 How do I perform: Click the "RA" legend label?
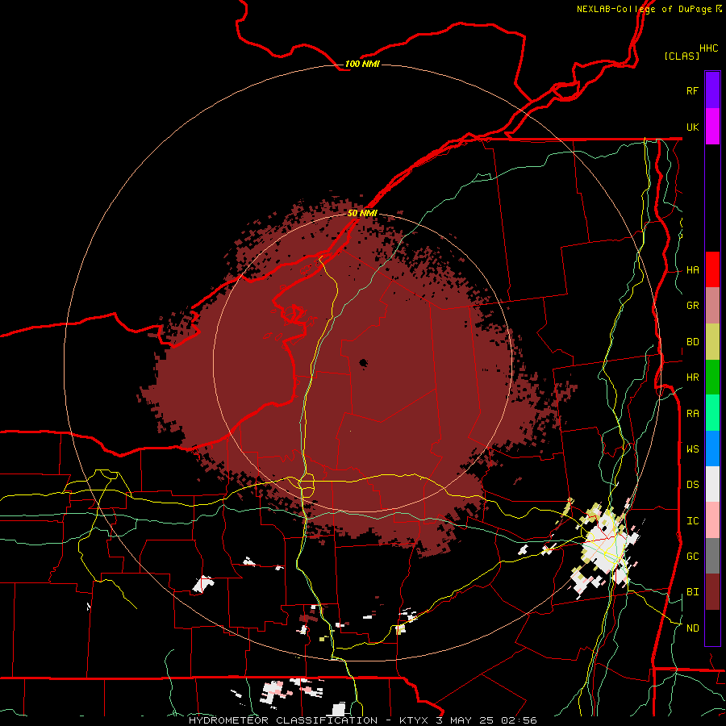(x=692, y=414)
